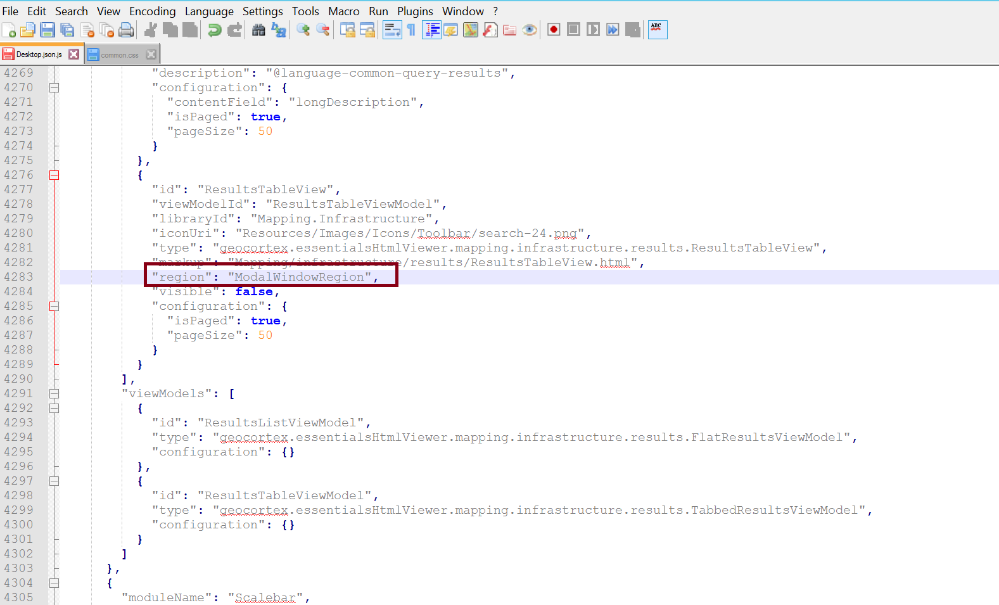Undo last edit with green arrow
This screenshot has width=999, height=605.
pos(215,30)
